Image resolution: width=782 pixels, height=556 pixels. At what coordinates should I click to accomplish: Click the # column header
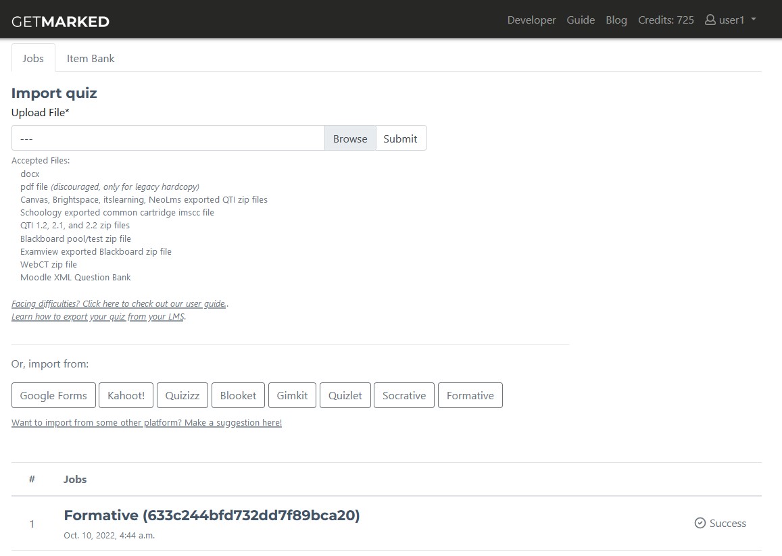coord(32,479)
